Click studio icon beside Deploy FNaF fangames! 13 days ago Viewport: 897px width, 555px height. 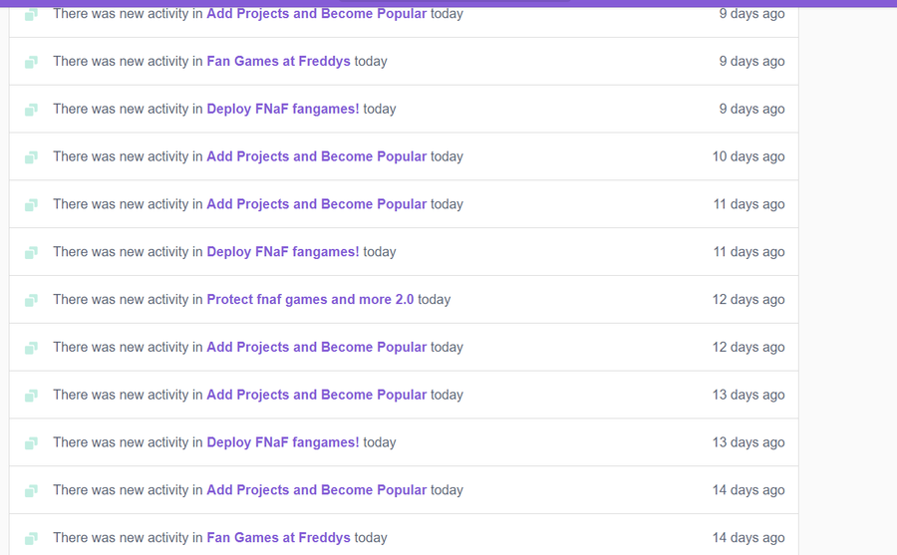point(32,442)
